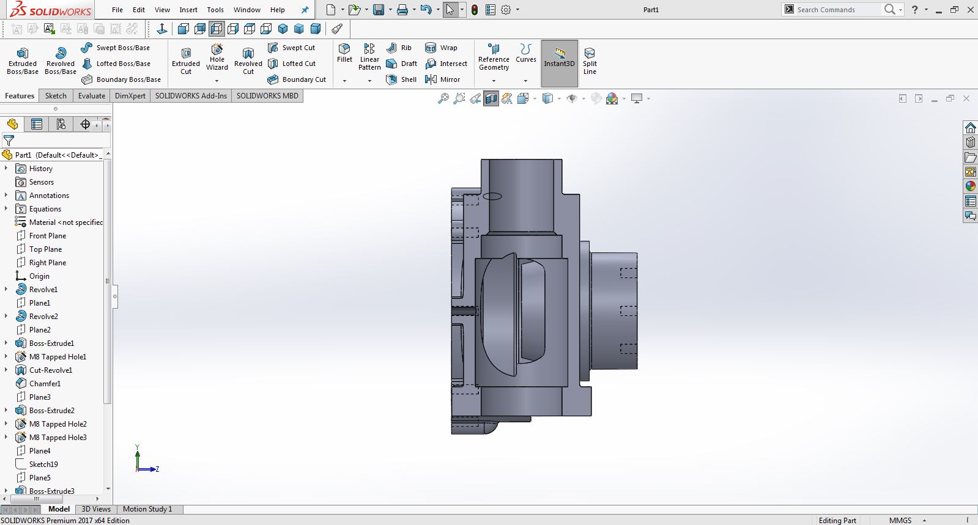Expand the Cut-Revolve1 feature
The width and height of the screenshot is (978, 525).
pyautogui.click(x=6, y=370)
